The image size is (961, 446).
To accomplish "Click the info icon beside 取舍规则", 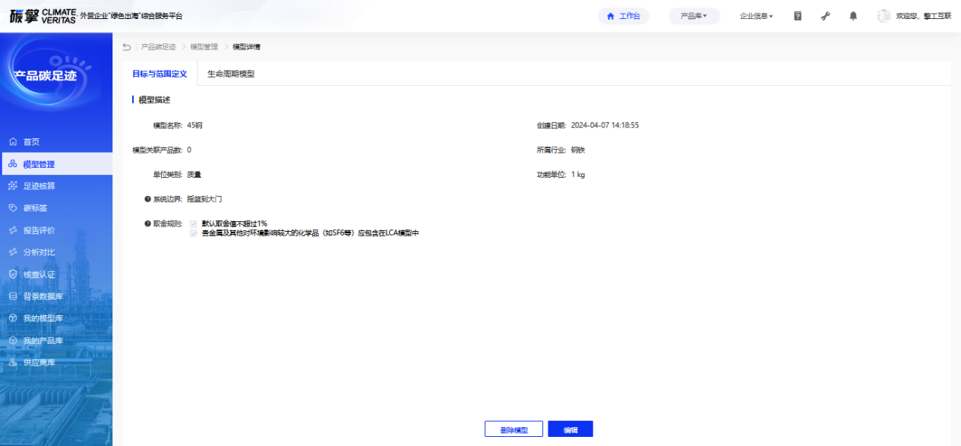I will [147, 224].
